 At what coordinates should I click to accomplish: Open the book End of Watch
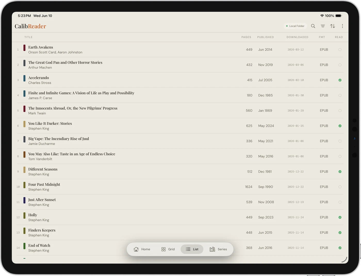[39, 245]
